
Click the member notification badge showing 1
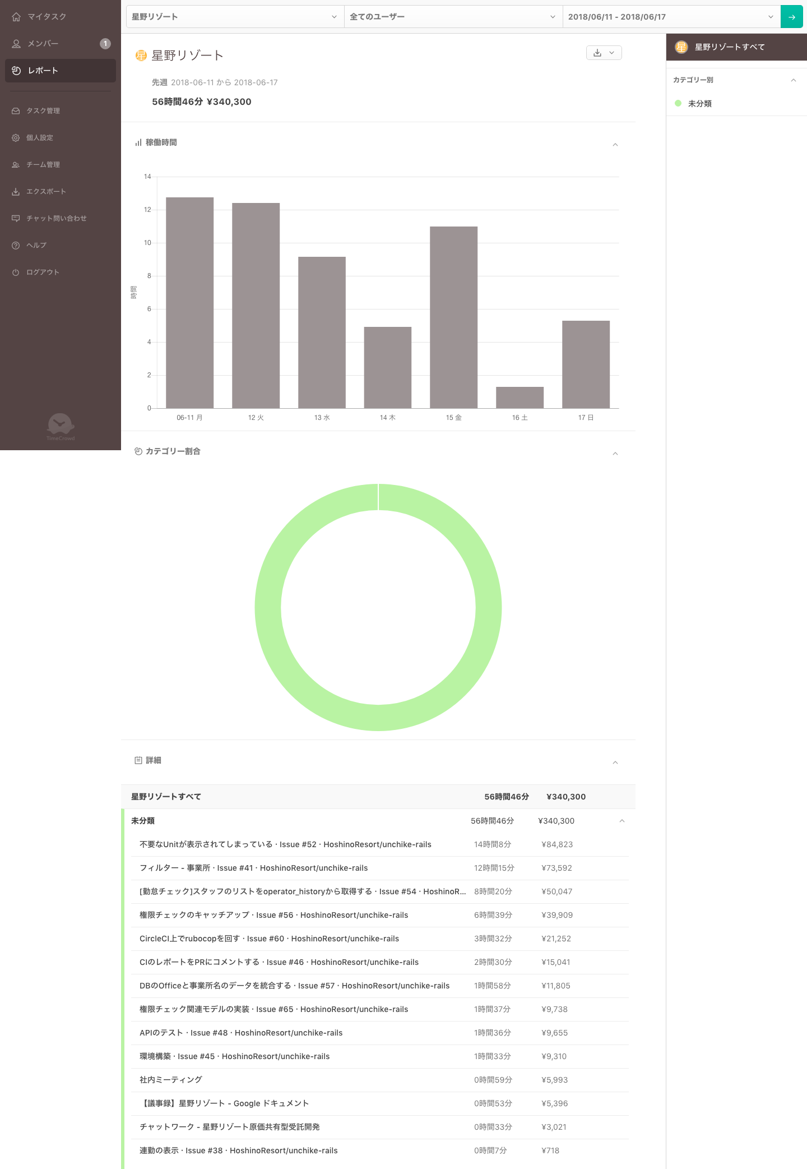[x=105, y=44]
